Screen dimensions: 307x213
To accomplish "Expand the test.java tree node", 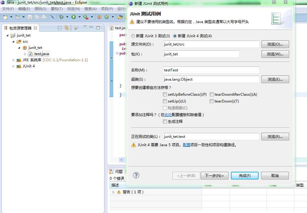I will tap(25, 54).
